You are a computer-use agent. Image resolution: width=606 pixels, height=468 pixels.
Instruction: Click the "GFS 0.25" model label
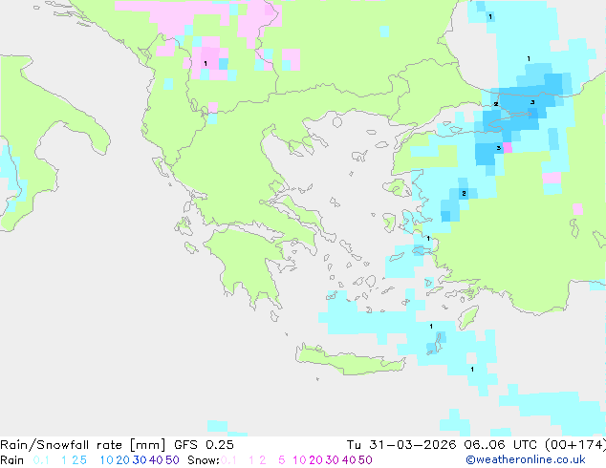[204, 445]
